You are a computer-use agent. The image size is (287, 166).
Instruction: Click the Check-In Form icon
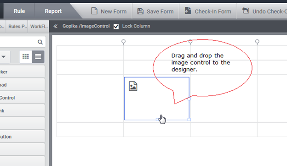[x=188, y=11]
